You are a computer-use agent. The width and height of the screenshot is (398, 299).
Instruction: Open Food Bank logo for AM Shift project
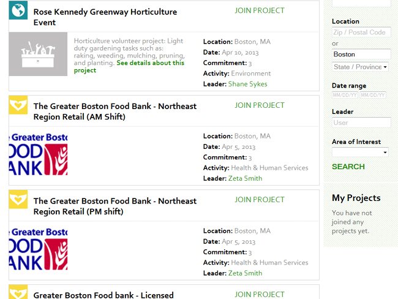38,154
